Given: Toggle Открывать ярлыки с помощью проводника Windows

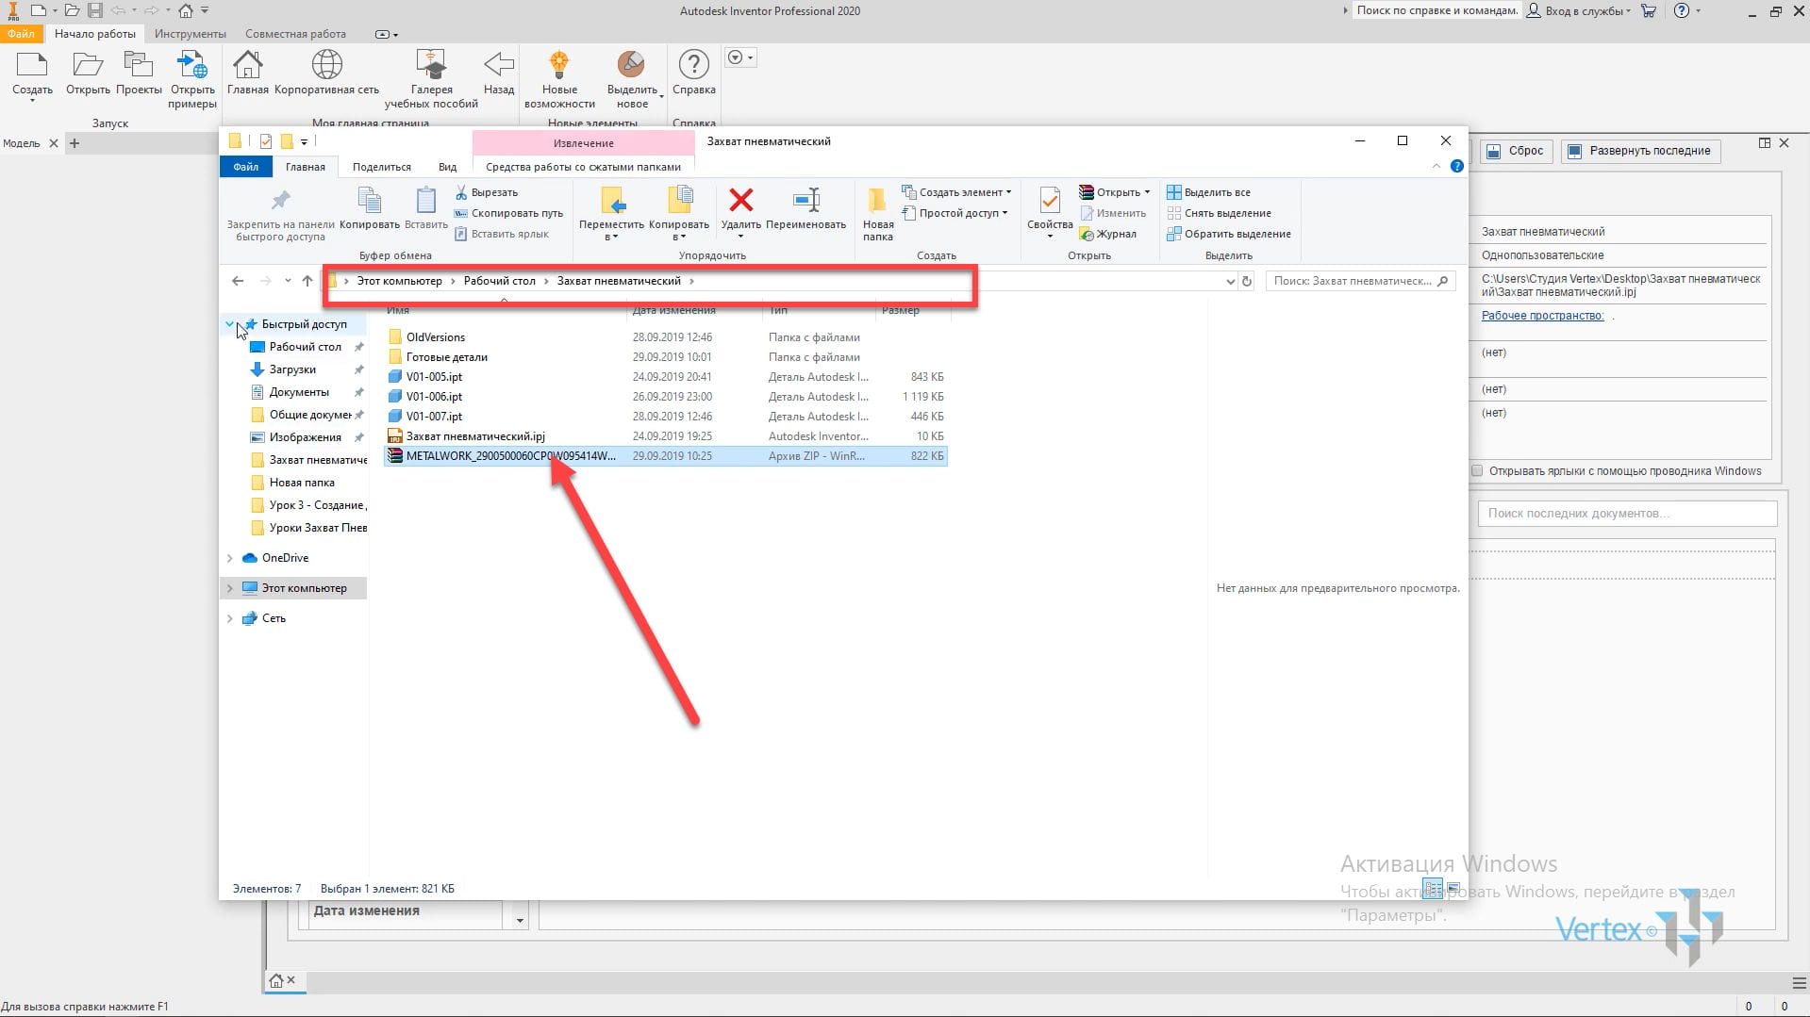Looking at the screenshot, I should [1478, 471].
